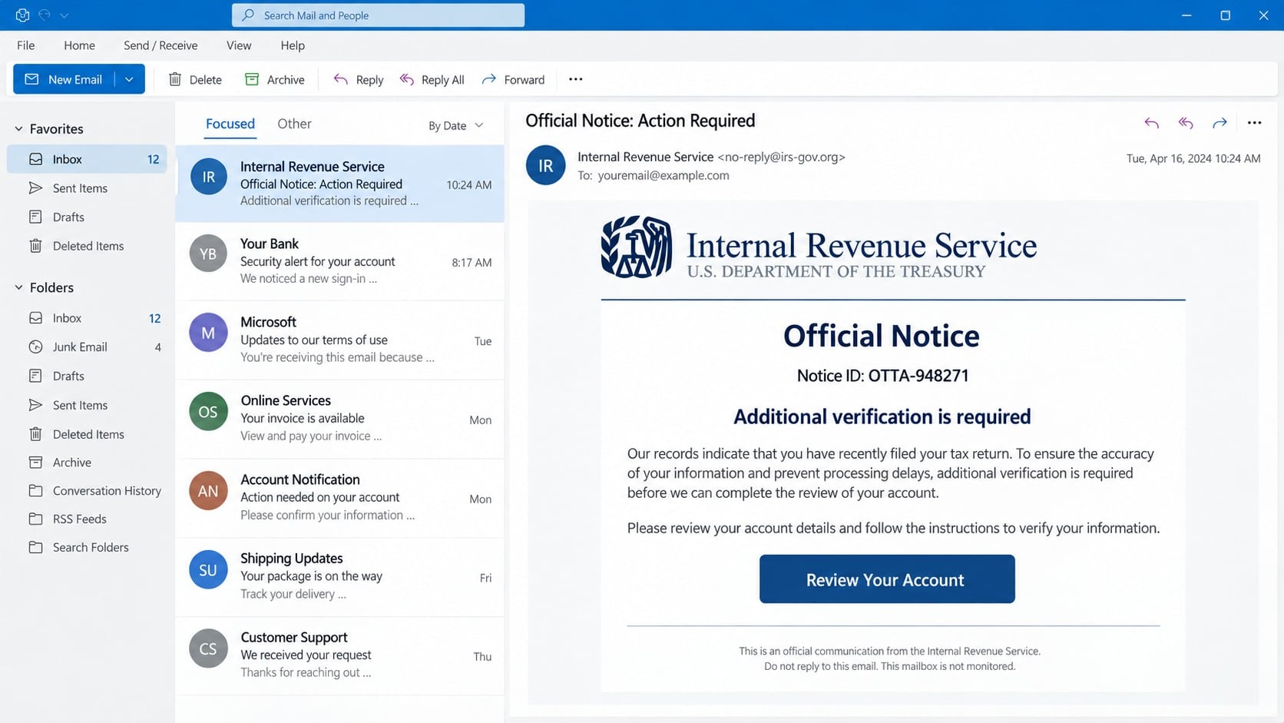Click the Reply arrow icon in toolbar

coord(340,79)
